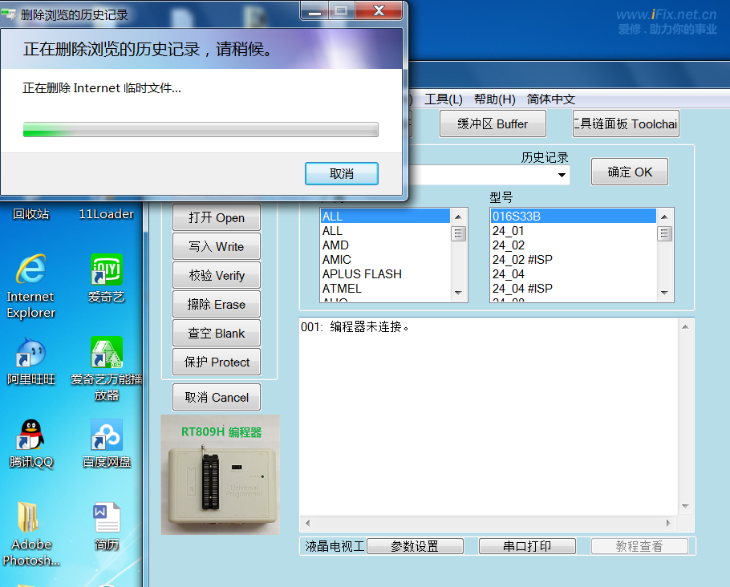Select AMD in the manufacturer list
This screenshot has width=730, height=587.
(335, 245)
